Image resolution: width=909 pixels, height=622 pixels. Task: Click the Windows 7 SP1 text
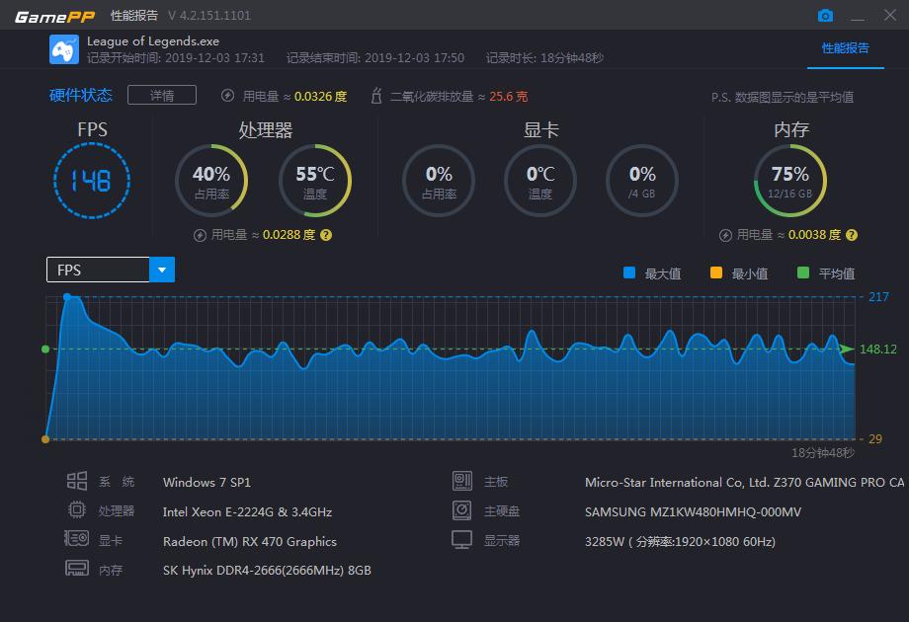point(207,483)
